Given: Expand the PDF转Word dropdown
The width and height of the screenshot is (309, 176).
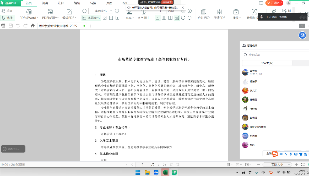Looking at the screenshot, I should pyautogui.click(x=29, y=18).
